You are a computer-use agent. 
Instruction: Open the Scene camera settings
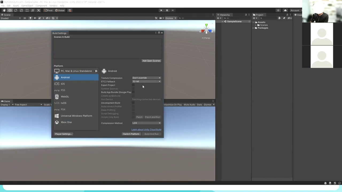click(161, 18)
